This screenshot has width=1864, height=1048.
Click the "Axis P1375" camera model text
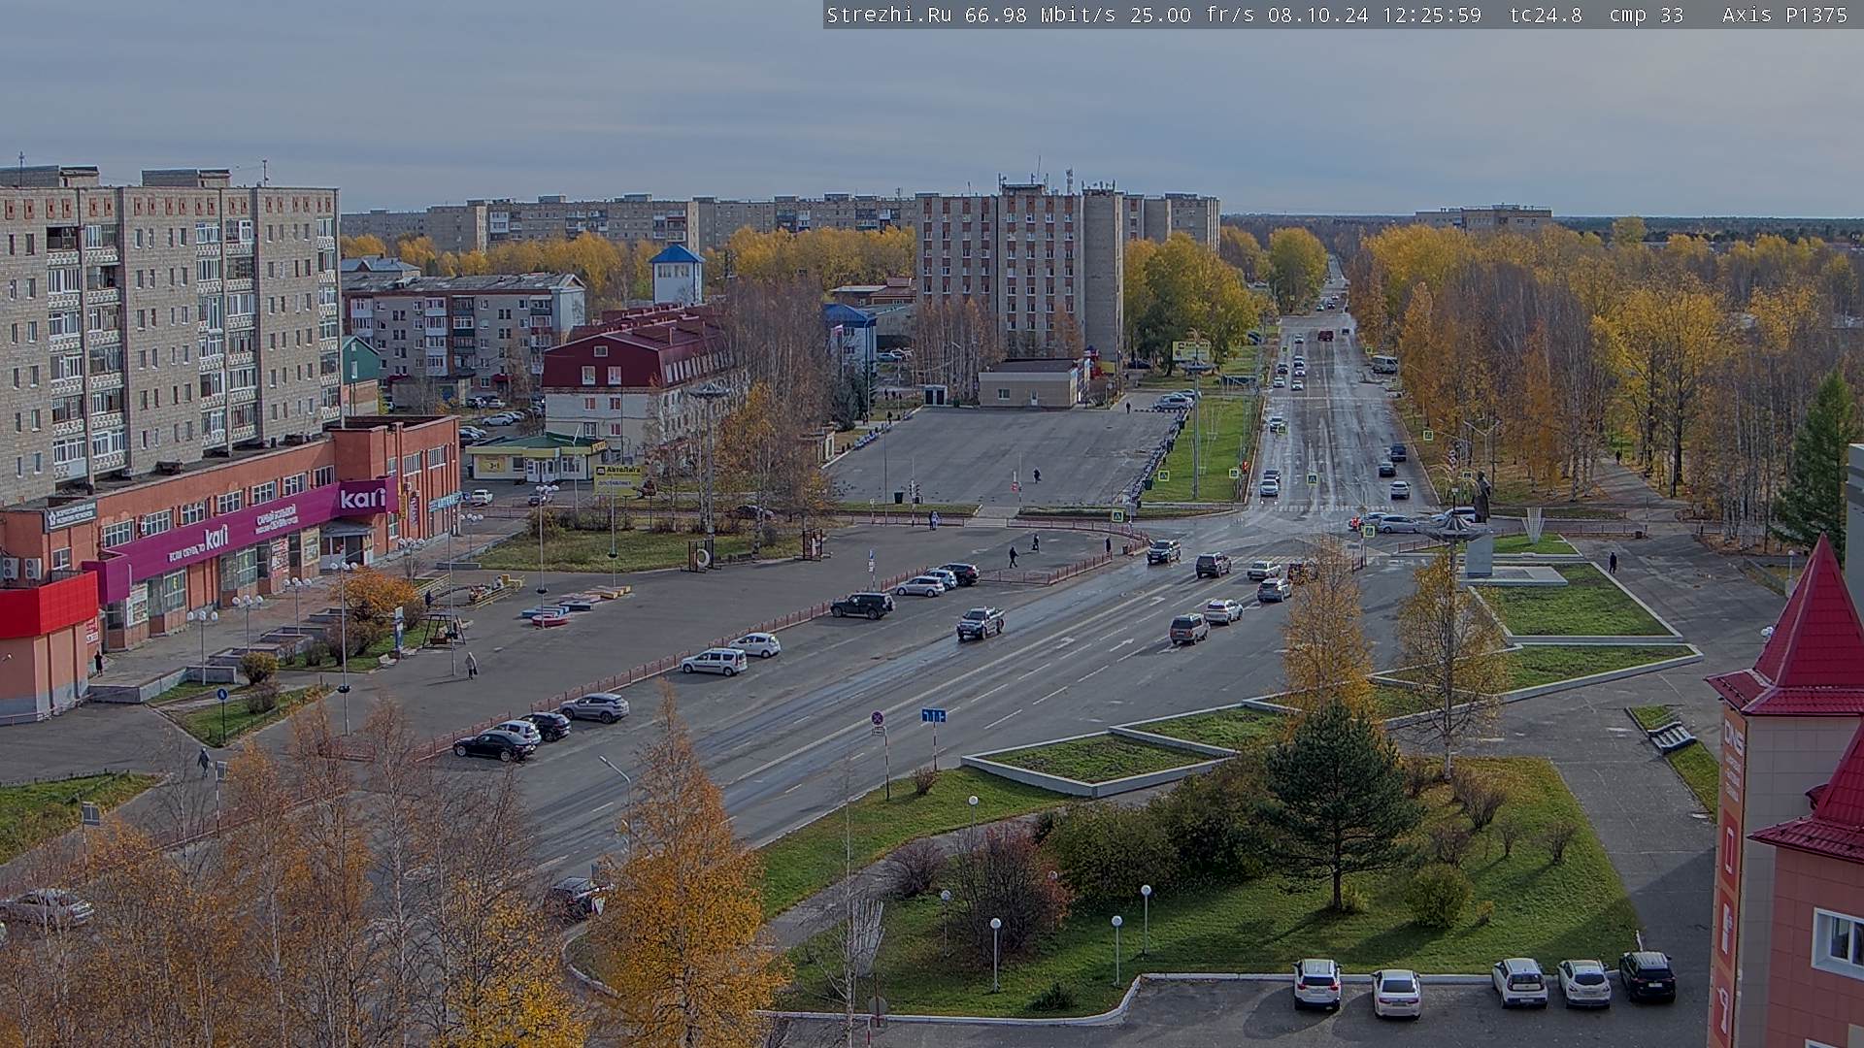1785,15
